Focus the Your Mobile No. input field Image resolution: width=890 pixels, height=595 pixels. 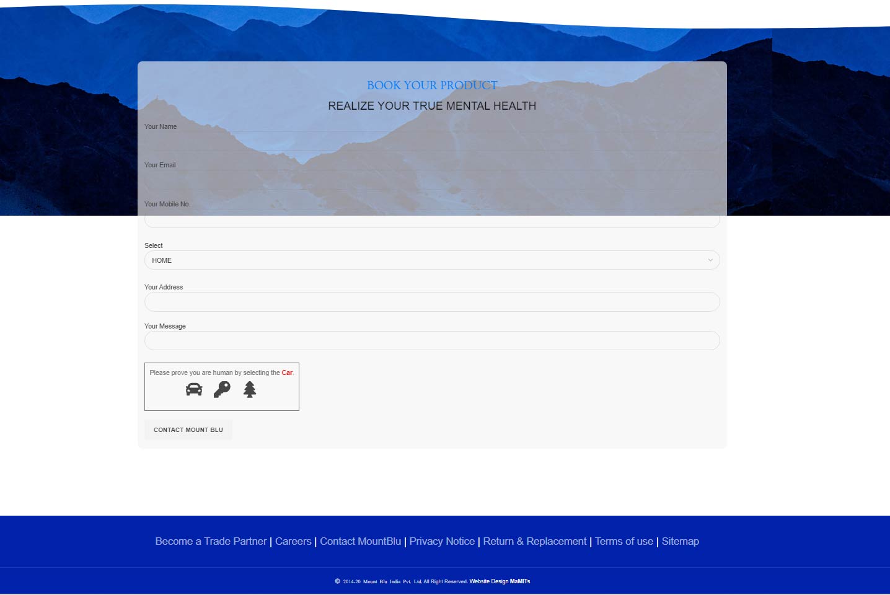tap(431, 219)
